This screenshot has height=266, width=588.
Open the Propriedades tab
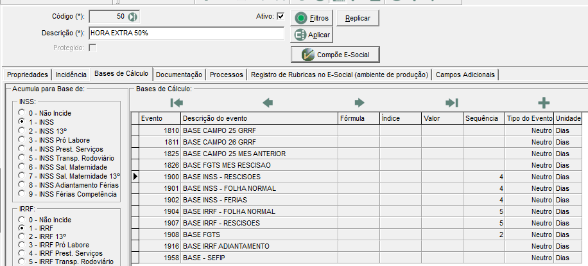pos(28,75)
